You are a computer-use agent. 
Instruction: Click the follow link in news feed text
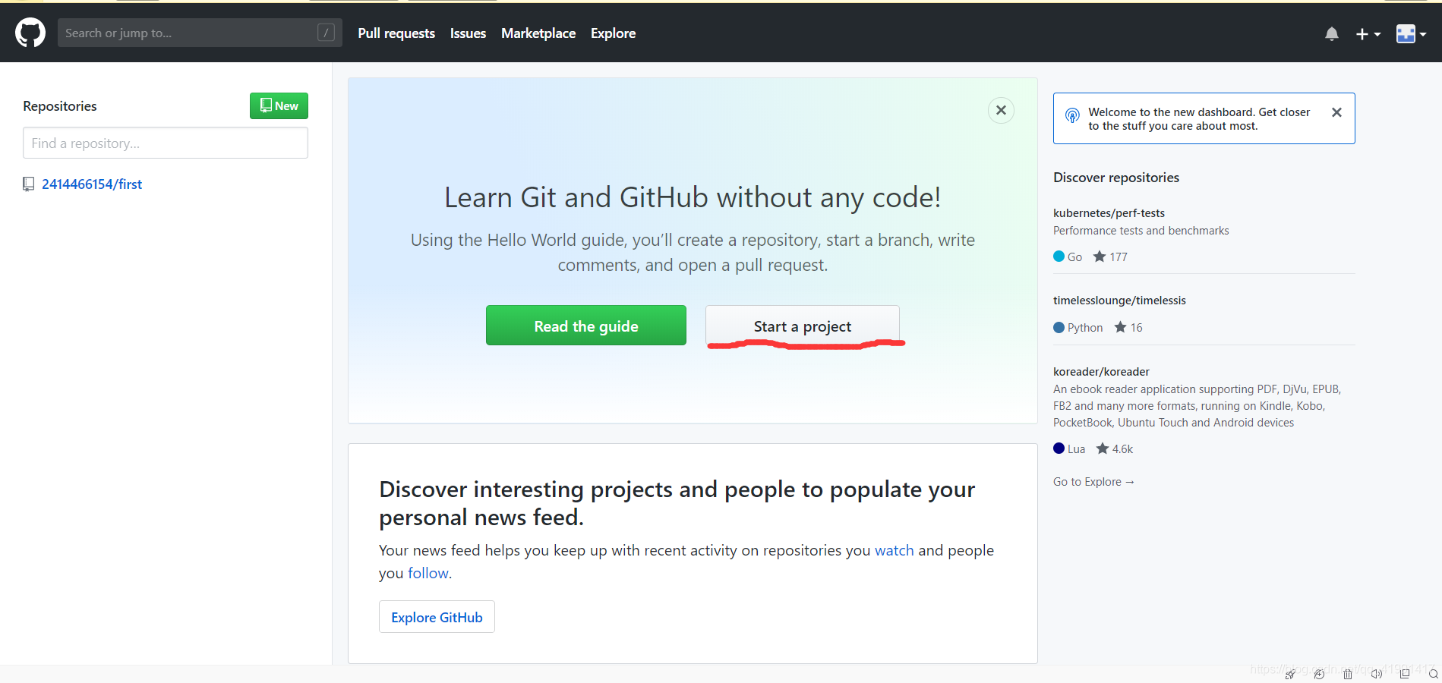point(428,573)
